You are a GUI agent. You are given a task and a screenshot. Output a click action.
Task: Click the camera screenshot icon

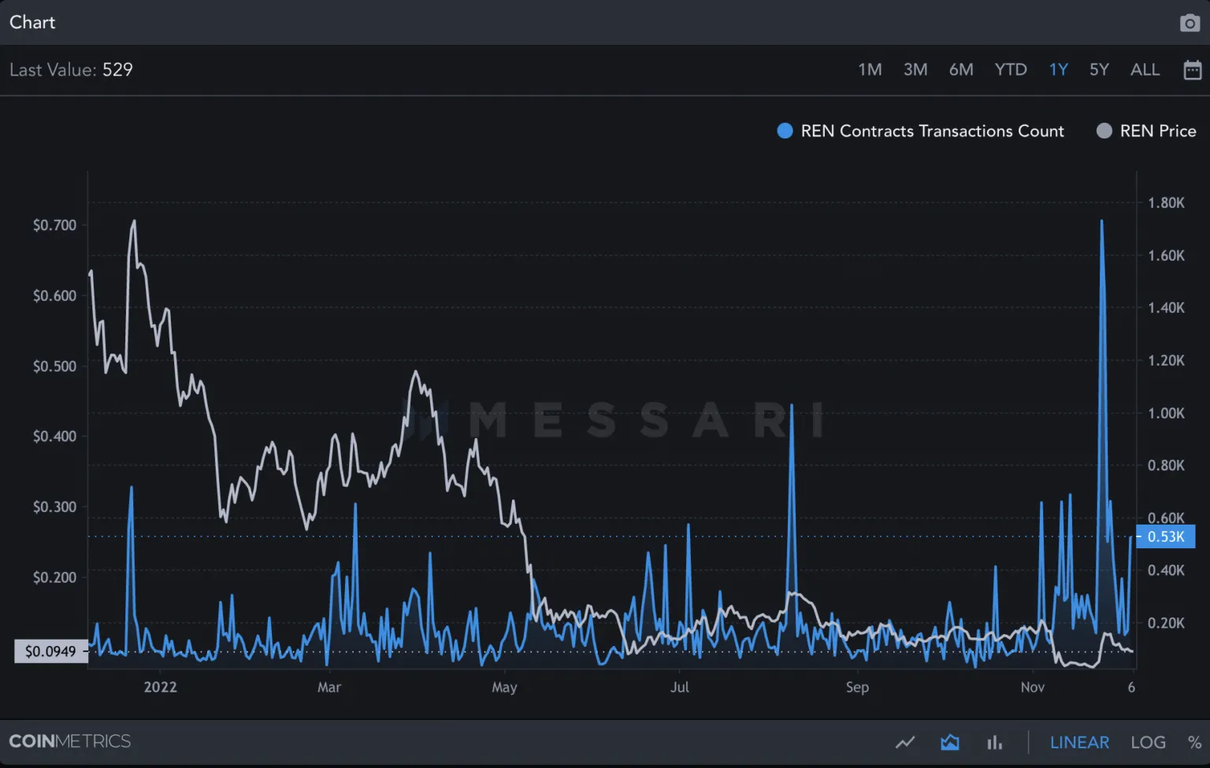pos(1190,23)
